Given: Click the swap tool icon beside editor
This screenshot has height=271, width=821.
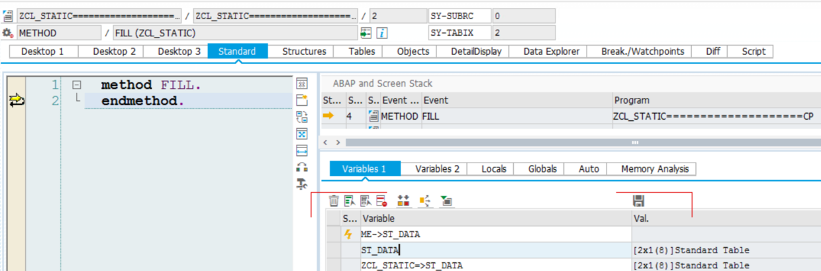Looking at the screenshot, I should (x=302, y=117).
